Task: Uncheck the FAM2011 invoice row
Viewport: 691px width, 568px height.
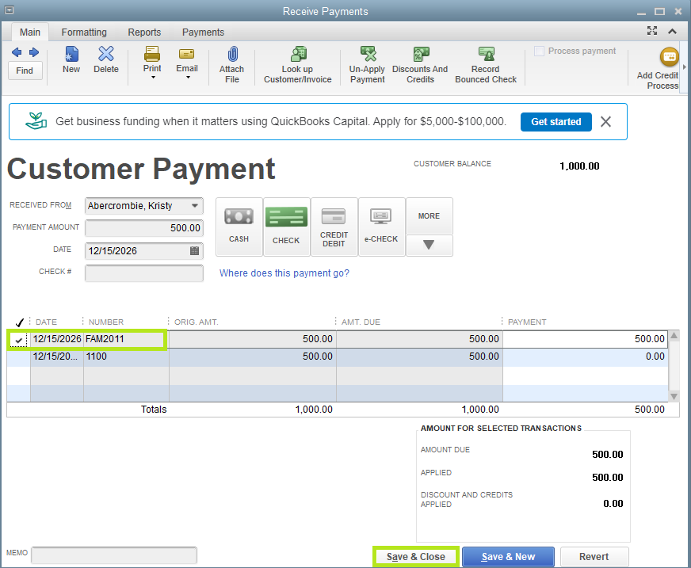Action: pos(19,340)
